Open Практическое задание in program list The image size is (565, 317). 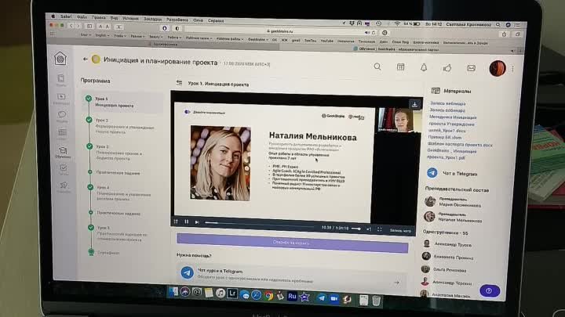tap(118, 172)
